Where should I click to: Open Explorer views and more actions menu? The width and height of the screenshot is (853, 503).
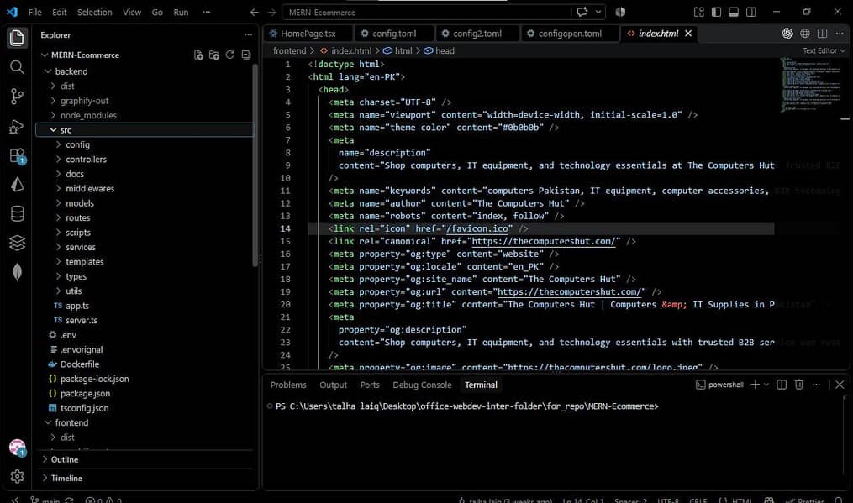tap(249, 34)
